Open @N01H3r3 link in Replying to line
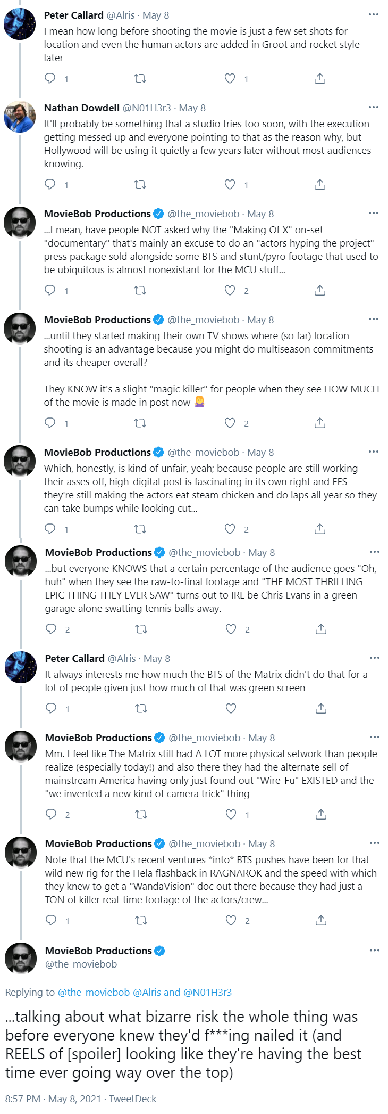The height and width of the screenshot is (1114, 388). click(x=207, y=992)
